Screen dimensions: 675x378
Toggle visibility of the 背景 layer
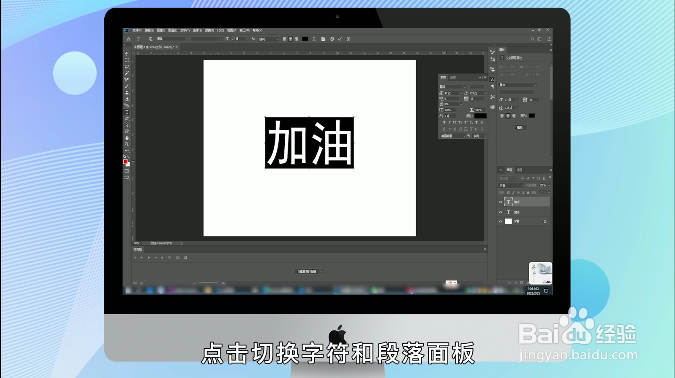[501, 221]
